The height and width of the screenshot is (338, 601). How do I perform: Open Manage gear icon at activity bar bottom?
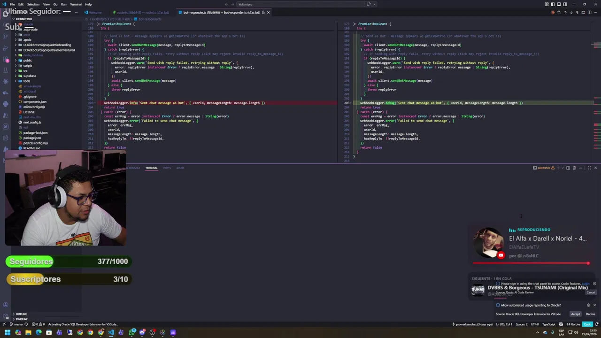(x=6, y=315)
